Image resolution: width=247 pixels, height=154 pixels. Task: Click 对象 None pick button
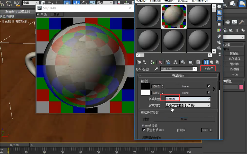click(184, 119)
